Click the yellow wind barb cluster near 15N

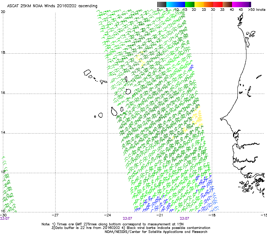(197, 116)
